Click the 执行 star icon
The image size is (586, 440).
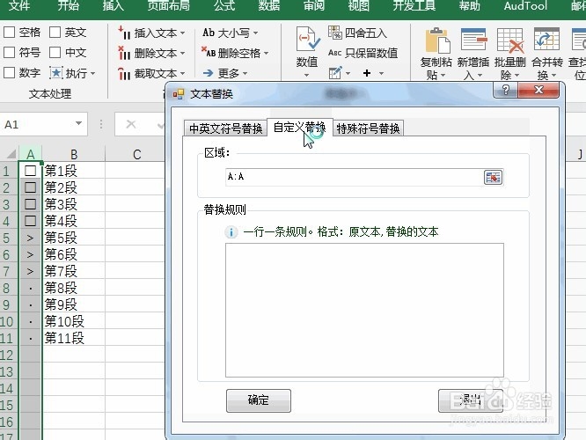coord(56,73)
